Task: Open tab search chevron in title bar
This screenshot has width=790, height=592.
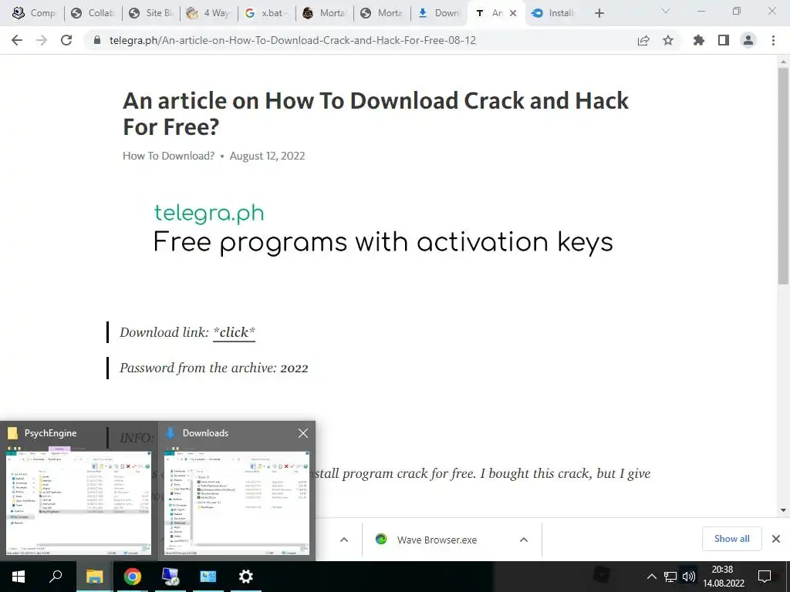Action: (x=666, y=11)
